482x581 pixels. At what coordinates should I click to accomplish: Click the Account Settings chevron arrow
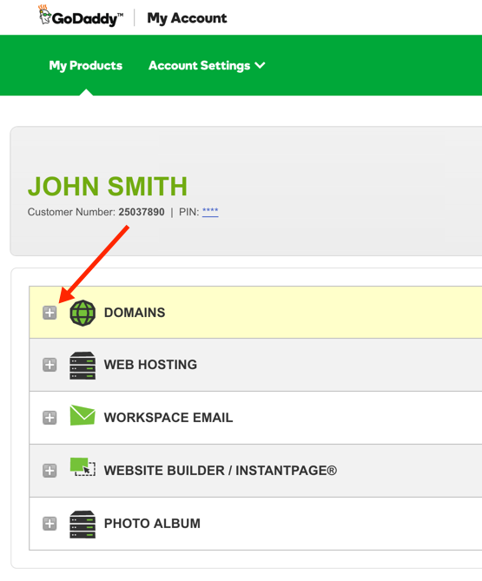(x=260, y=66)
